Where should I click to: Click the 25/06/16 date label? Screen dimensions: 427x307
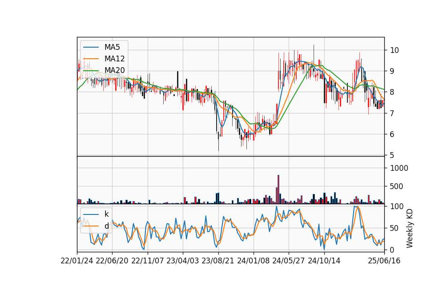tap(384, 261)
